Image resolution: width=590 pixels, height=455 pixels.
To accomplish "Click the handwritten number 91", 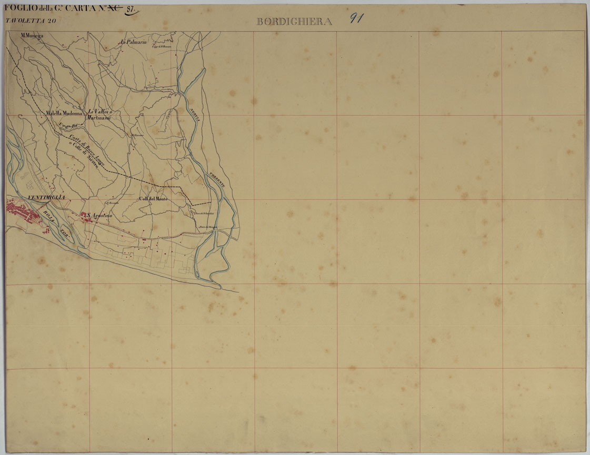I will pyautogui.click(x=356, y=18).
